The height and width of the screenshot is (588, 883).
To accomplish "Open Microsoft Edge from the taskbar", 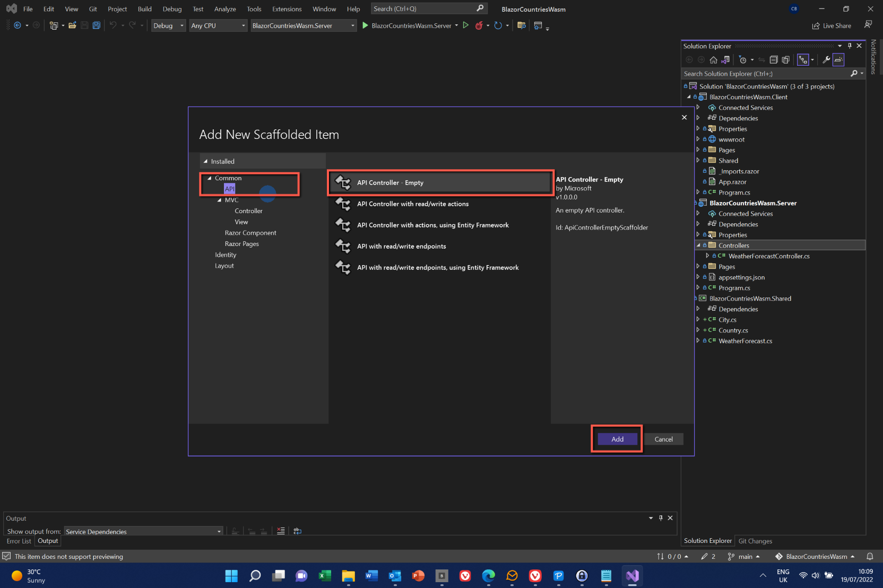I will tap(488, 576).
